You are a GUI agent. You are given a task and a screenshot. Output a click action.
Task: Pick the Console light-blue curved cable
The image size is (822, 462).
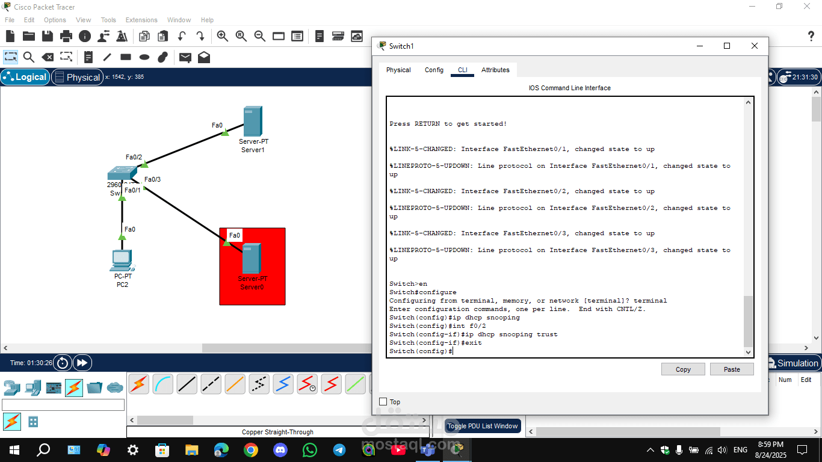[163, 384]
